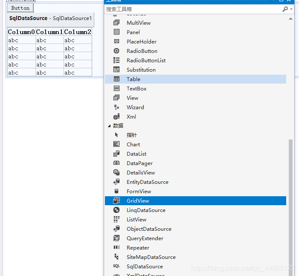Focus the 搜索工具箱 search field
Screen dimensions: 299x276
(193, 9)
